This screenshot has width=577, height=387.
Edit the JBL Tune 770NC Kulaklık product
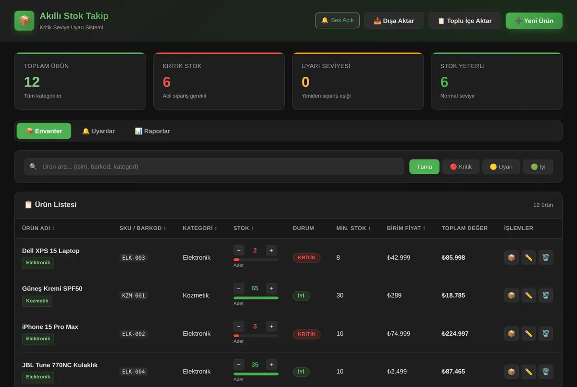click(x=528, y=372)
